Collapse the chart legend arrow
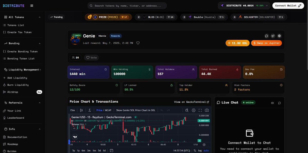The width and height of the screenshot is (308, 153). (74, 128)
